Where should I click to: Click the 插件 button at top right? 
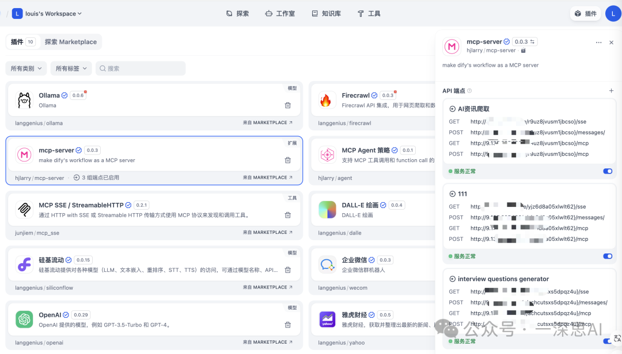tap(585, 13)
